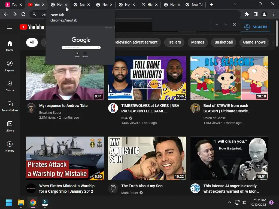Open the Mark Rober channel link
The image size is (279, 209).
click(x=130, y=193)
